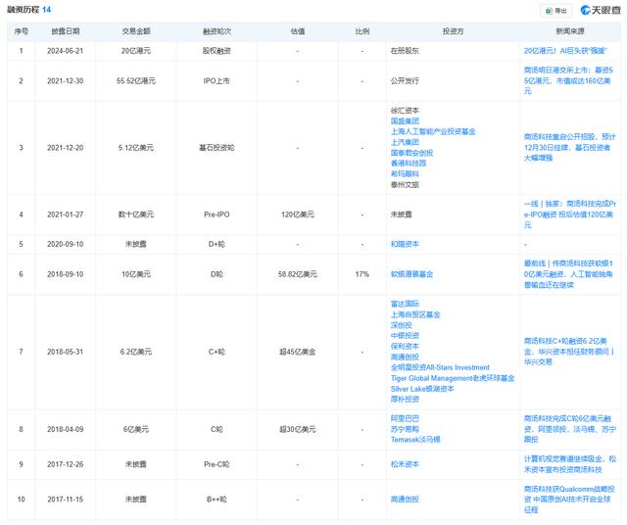Open C+轮 news link about 6.2亿美金
The image size is (627, 525).
569,352
